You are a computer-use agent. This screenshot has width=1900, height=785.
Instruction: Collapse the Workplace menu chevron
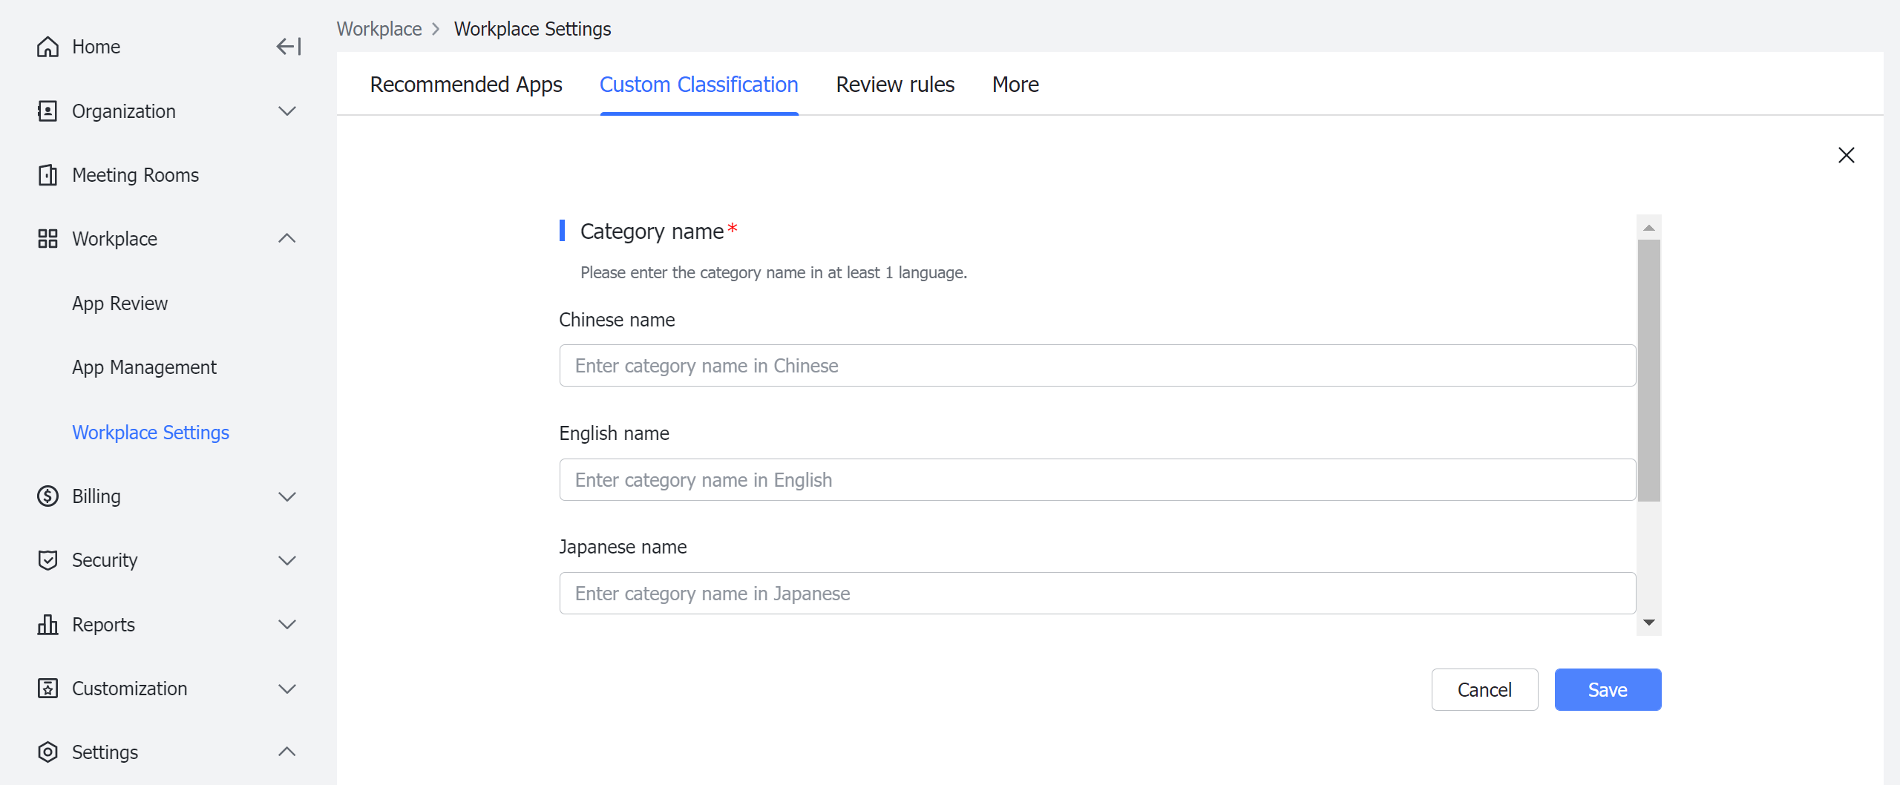pos(287,239)
